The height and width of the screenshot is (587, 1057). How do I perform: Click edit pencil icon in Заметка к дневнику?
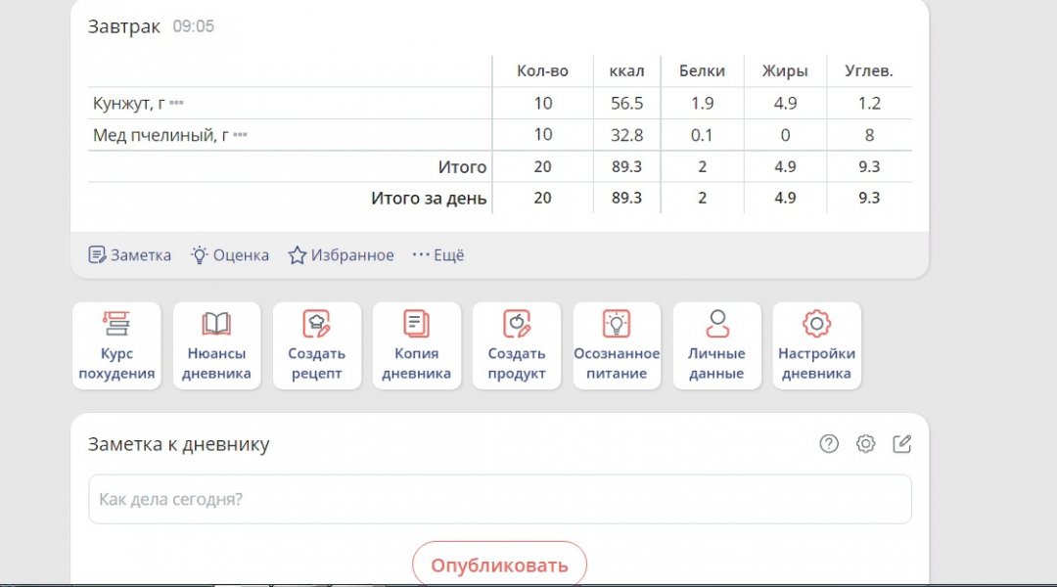point(901,444)
